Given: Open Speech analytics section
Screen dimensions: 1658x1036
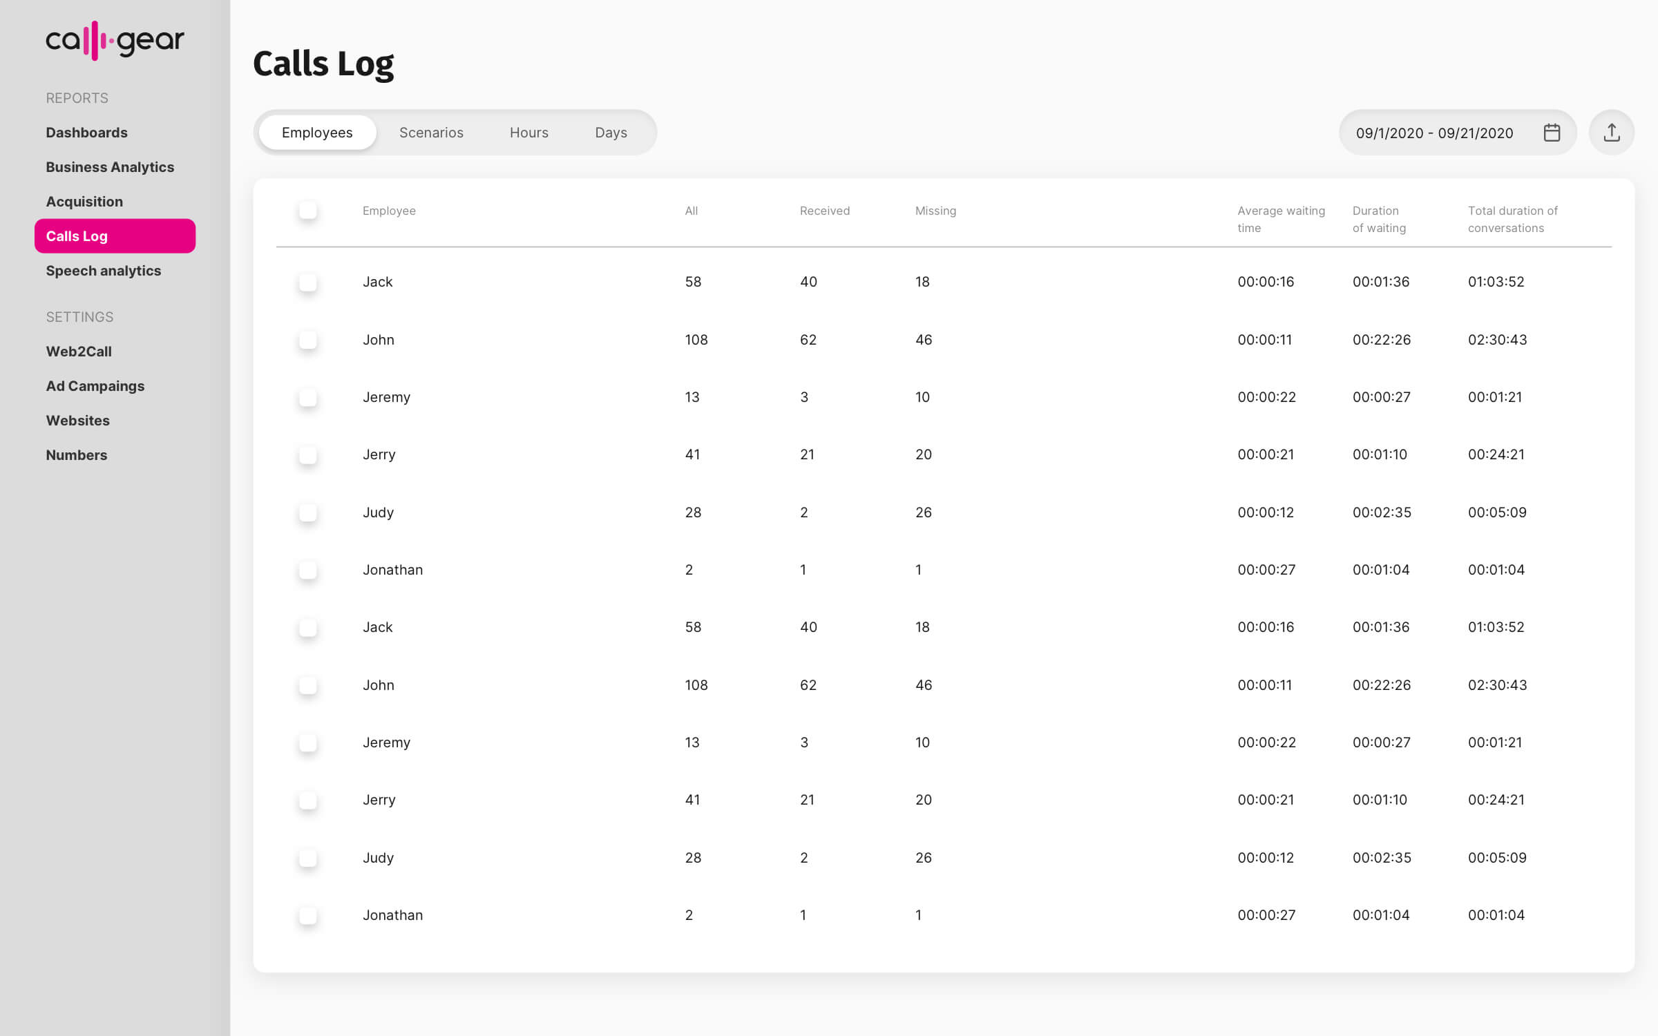Looking at the screenshot, I should tap(104, 271).
